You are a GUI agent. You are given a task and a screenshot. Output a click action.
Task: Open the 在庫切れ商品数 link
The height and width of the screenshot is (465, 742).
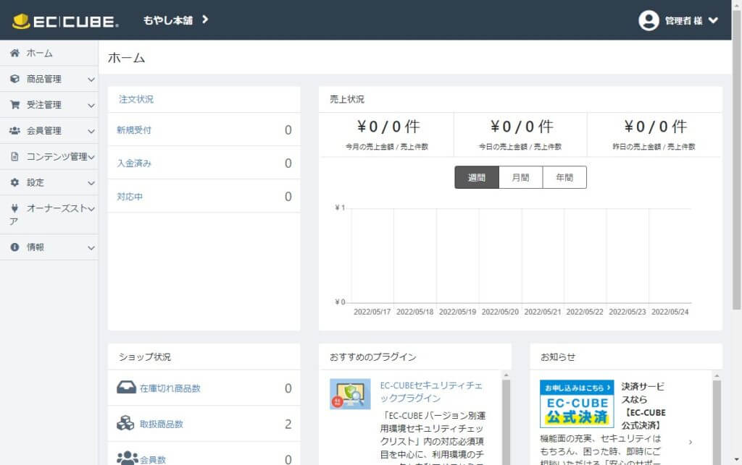pos(170,388)
